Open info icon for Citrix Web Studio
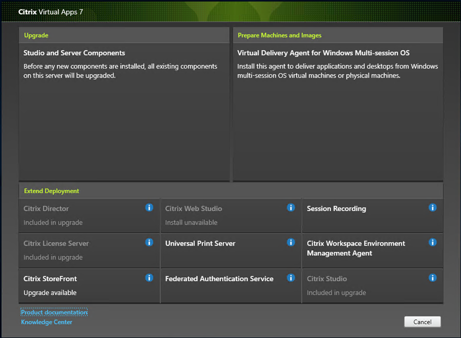 [x=291, y=207]
